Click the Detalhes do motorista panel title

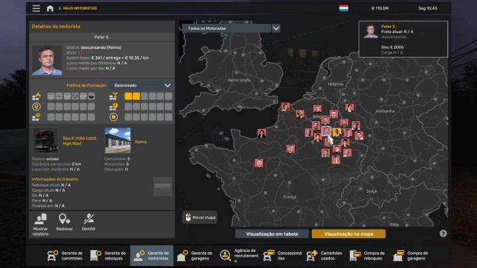56,26
